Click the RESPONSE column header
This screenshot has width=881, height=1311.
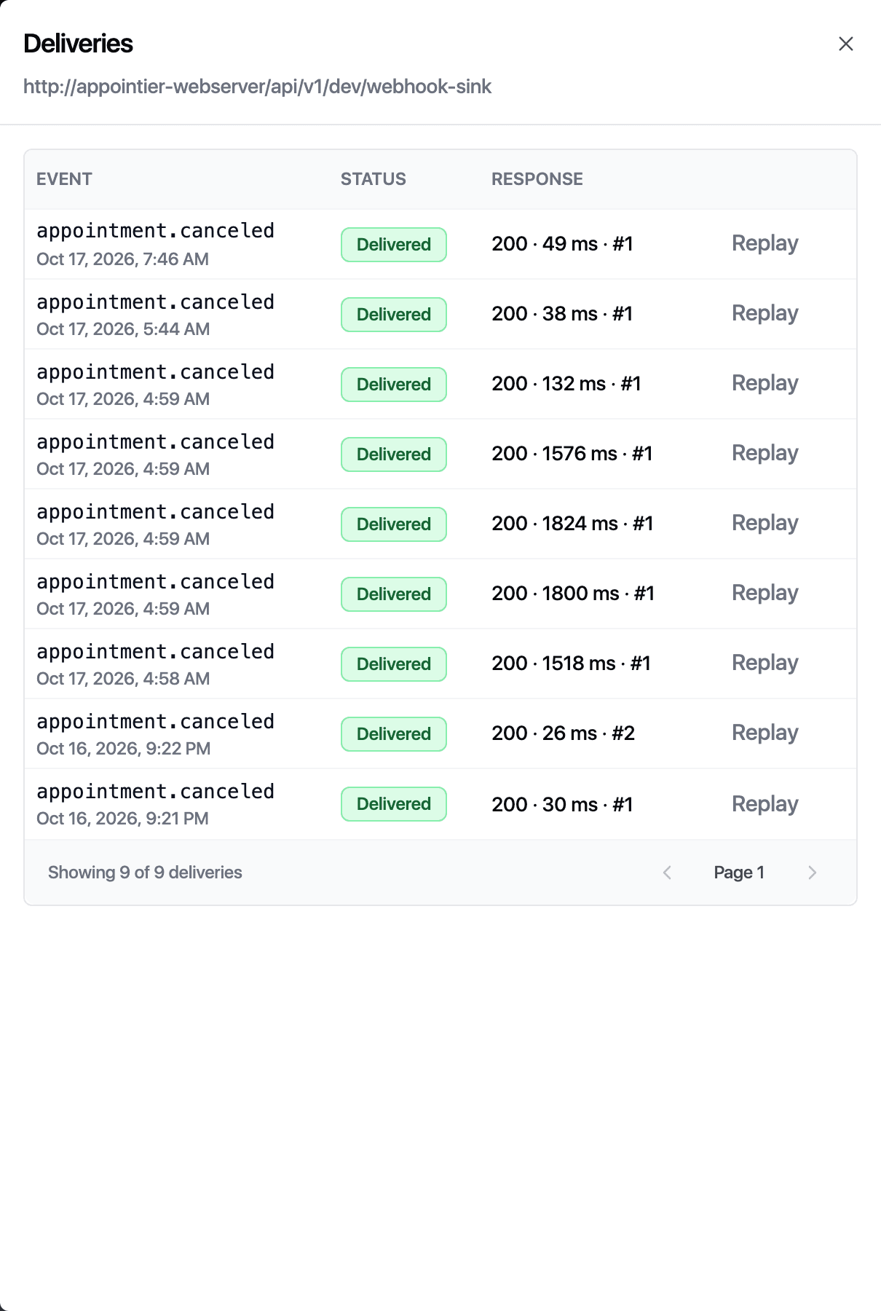pos(537,179)
